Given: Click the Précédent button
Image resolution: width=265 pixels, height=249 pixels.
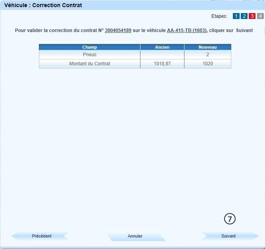Looking at the screenshot, I should coord(42,236).
